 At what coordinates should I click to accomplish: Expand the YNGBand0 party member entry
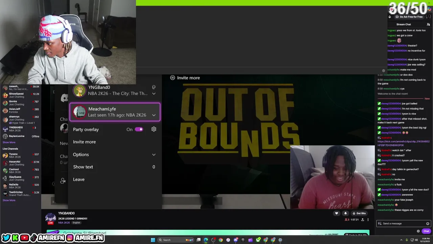(x=154, y=94)
